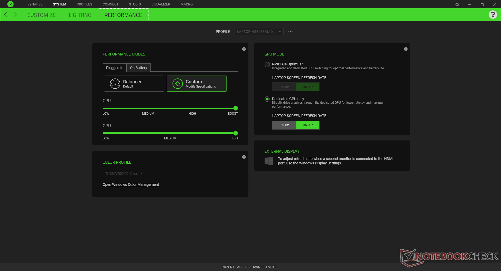
Task: Click RAZER BLADE 15 ADVANCED MODEL label
Action: 250,267
